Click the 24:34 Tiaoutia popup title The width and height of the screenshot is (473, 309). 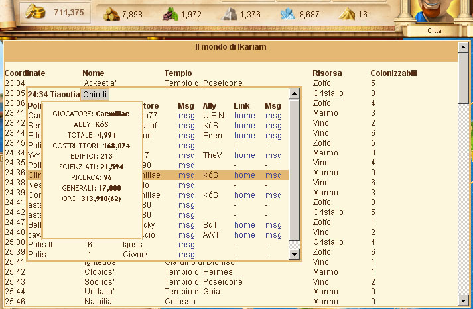[x=54, y=95]
